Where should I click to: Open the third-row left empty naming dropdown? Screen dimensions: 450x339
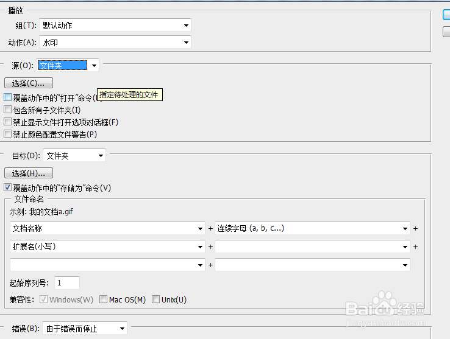click(107, 265)
